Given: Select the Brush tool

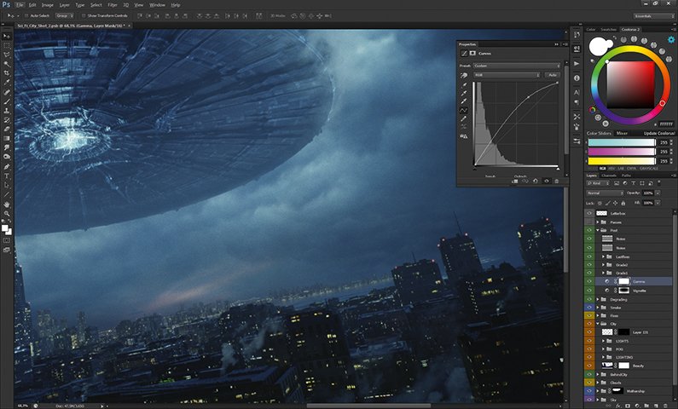Looking at the screenshot, I should tap(7, 101).
